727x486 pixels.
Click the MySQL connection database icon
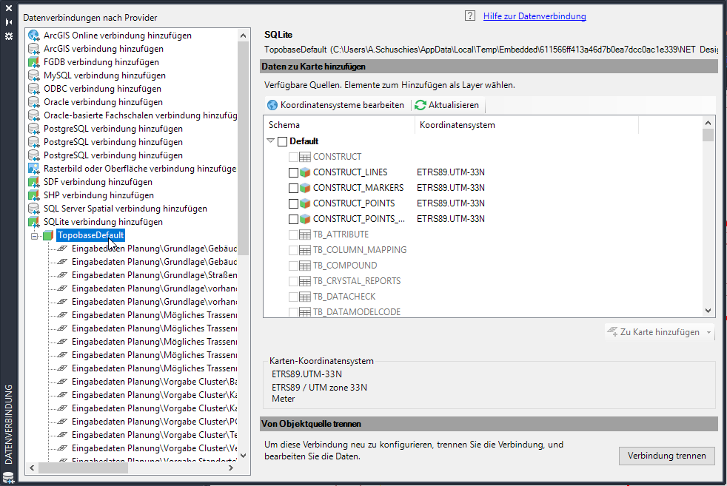point(34,75)
